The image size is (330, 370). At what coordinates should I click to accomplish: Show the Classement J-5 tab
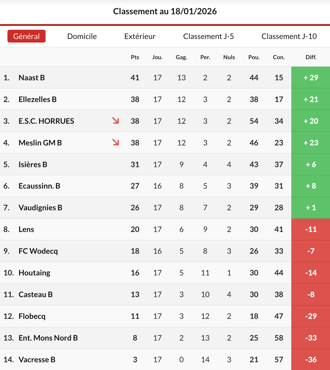208,36
